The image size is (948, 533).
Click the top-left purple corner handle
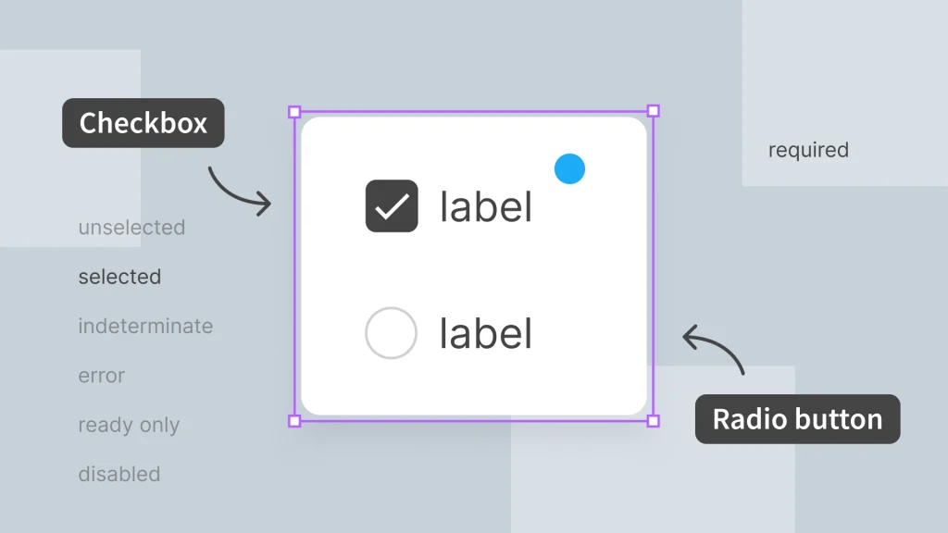(293, 111)
